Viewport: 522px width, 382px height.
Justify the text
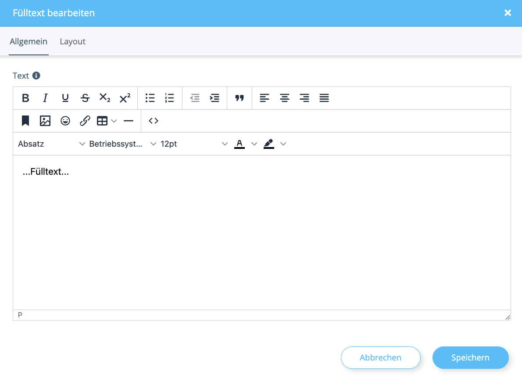coord(324,98)
